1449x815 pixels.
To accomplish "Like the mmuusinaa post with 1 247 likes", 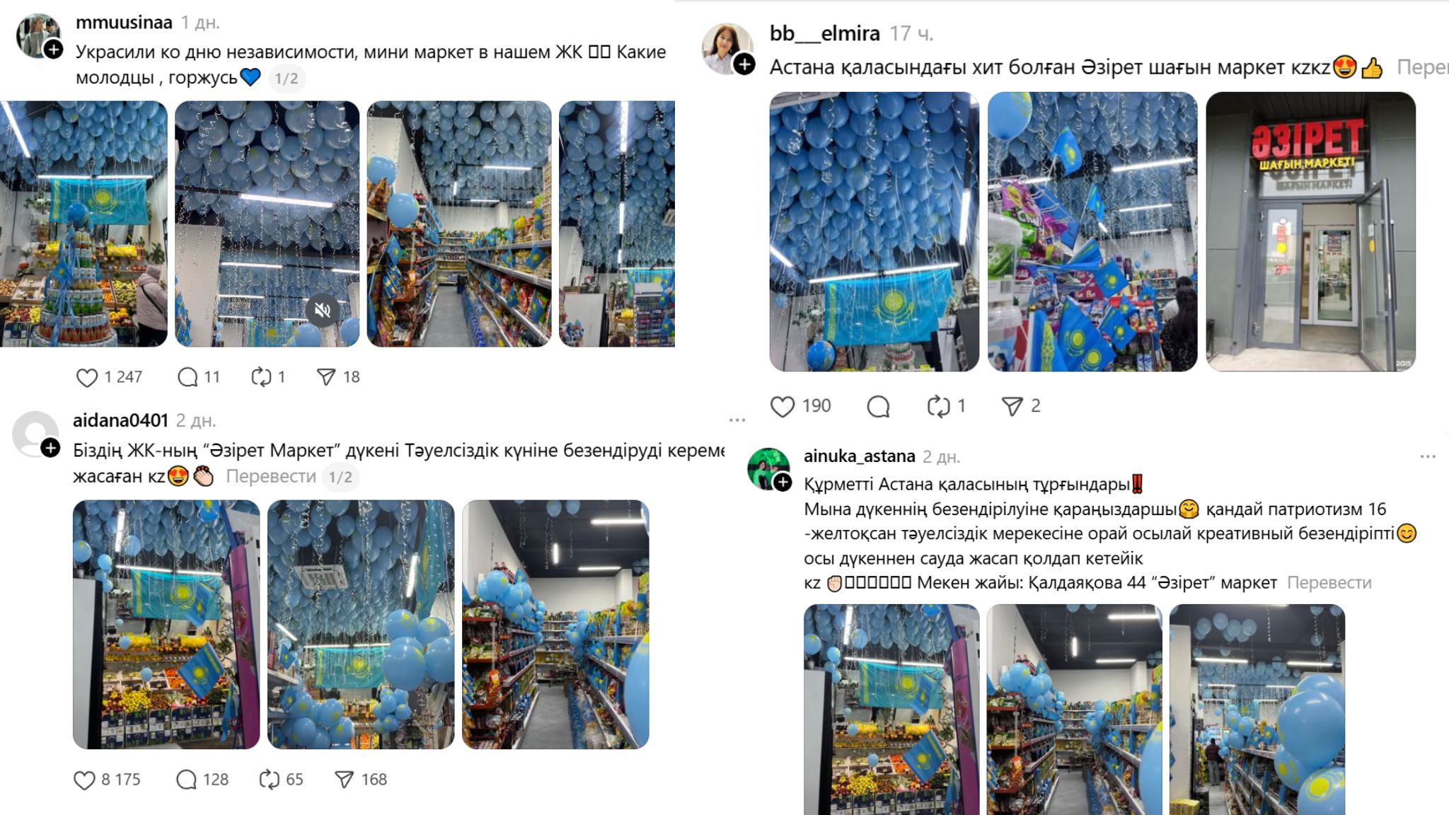I will (86, 378).
